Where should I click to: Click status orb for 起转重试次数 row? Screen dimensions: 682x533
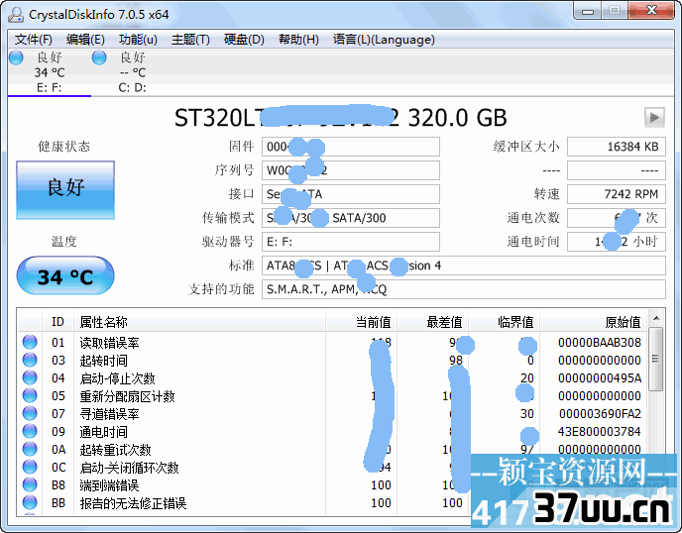tap(30, 449)
